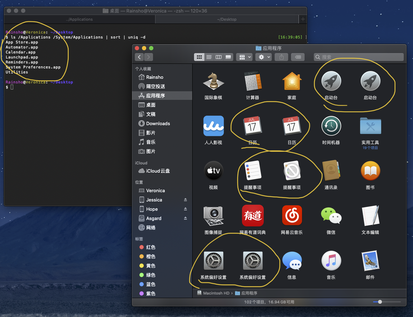Switch Finder to list view
The image size is (413, 317).
pos(209,57)
